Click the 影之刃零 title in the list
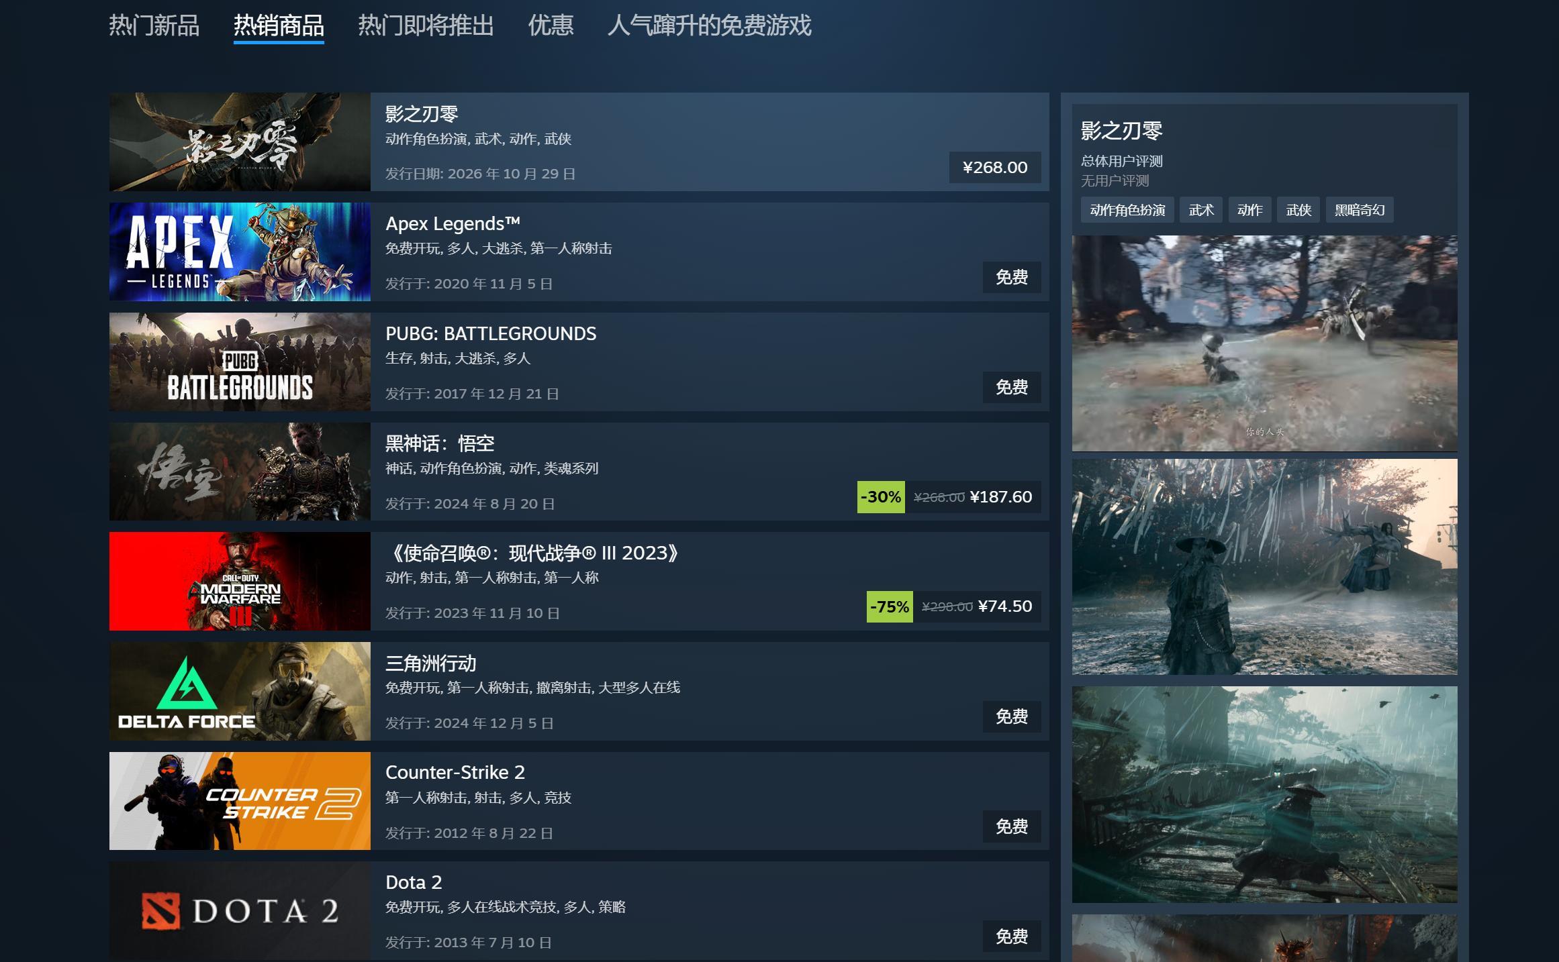The height and width of the screenshot is (962, 1559). coord(422,114)
